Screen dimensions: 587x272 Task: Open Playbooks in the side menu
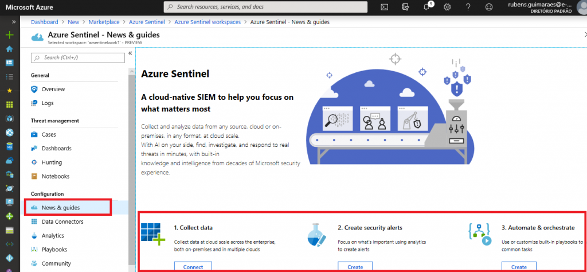pos(54,250)
